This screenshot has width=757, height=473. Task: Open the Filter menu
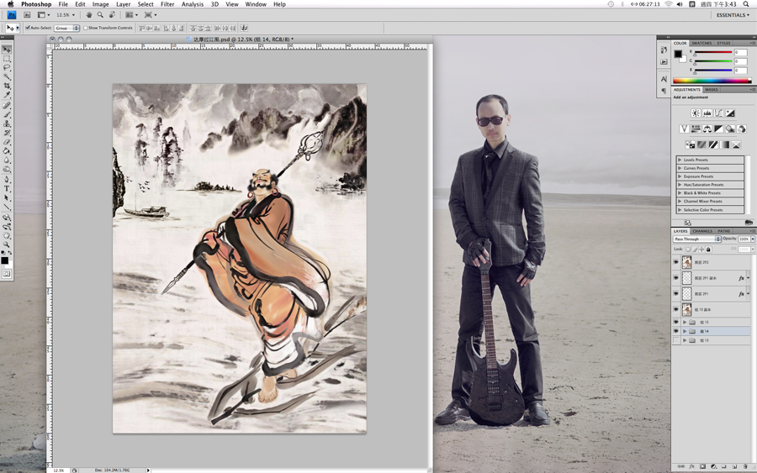(167, 4)
